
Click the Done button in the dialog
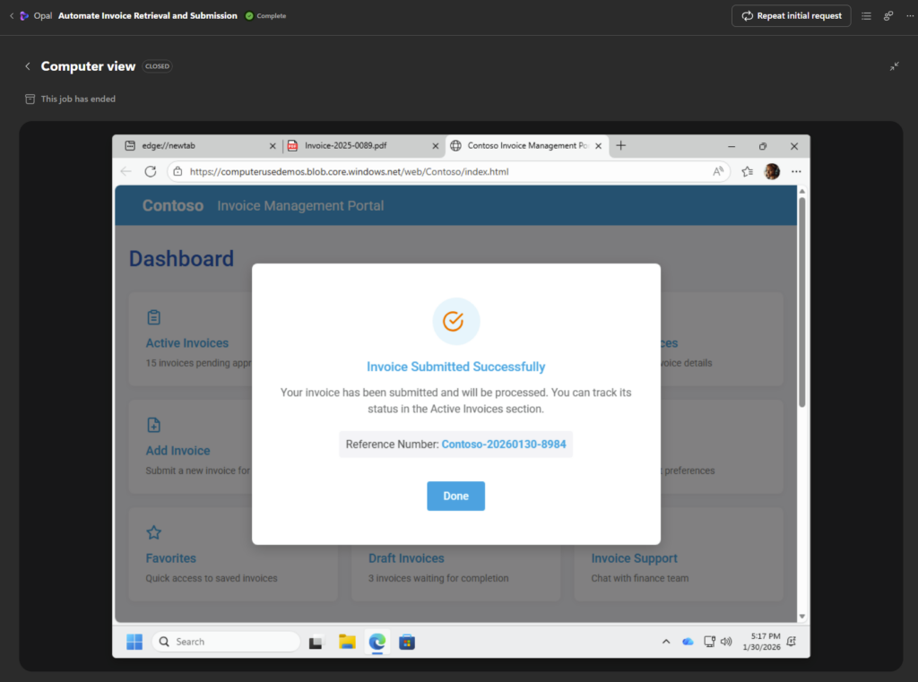pos(455,496)
